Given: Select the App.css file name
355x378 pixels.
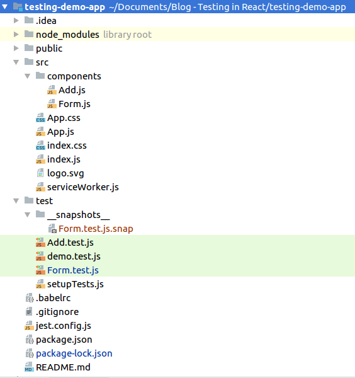Looking at the screenshot, I should coord(64,118).
